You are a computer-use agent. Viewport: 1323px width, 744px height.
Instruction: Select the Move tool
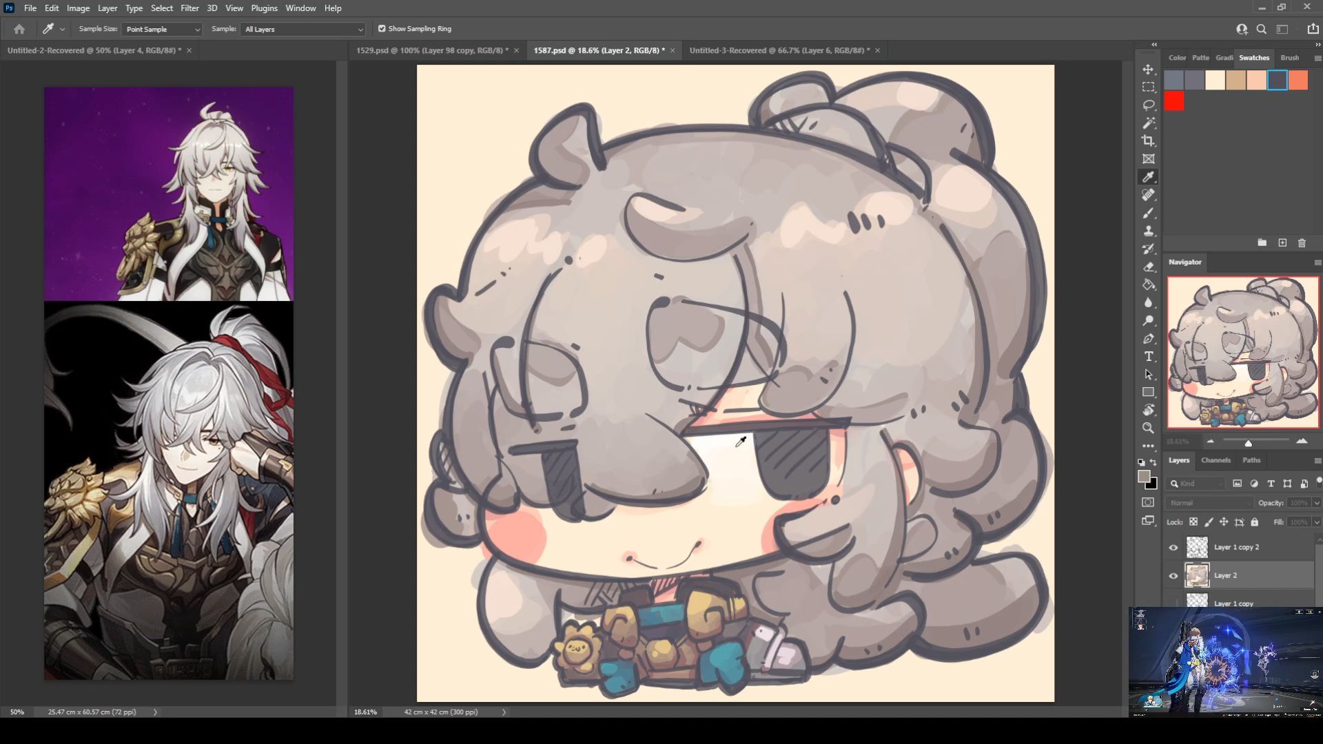1148,70
